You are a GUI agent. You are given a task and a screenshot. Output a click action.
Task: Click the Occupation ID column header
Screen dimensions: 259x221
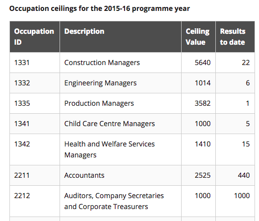pos(35,37)
